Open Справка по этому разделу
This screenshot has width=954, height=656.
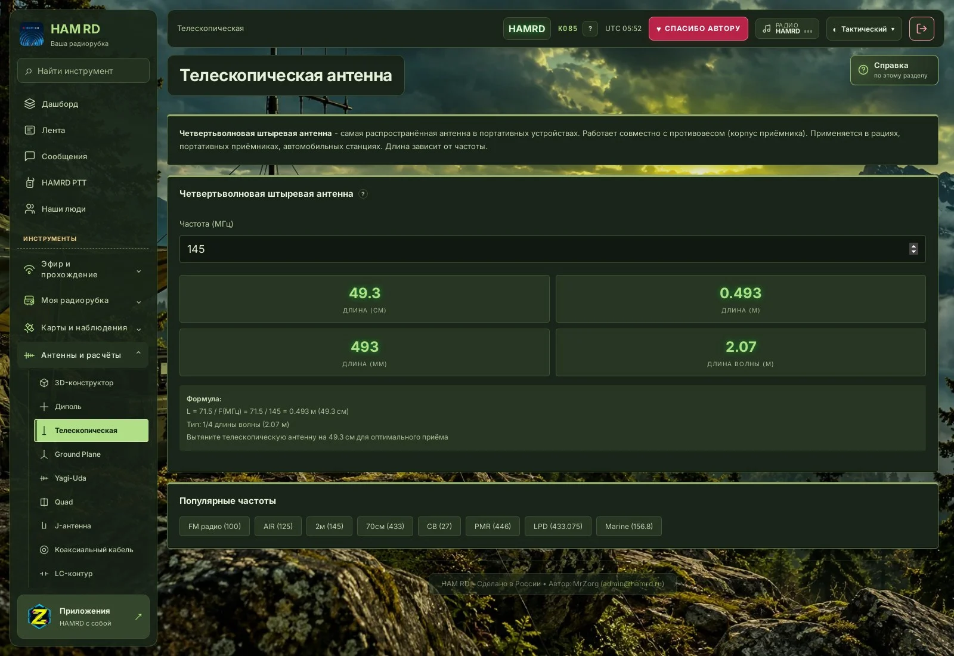pos(894,70)
